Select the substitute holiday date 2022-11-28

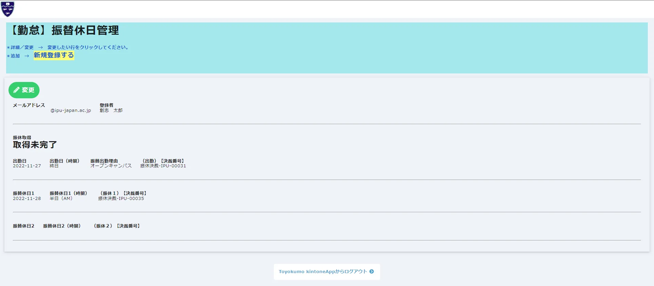[x=27, y=199]
